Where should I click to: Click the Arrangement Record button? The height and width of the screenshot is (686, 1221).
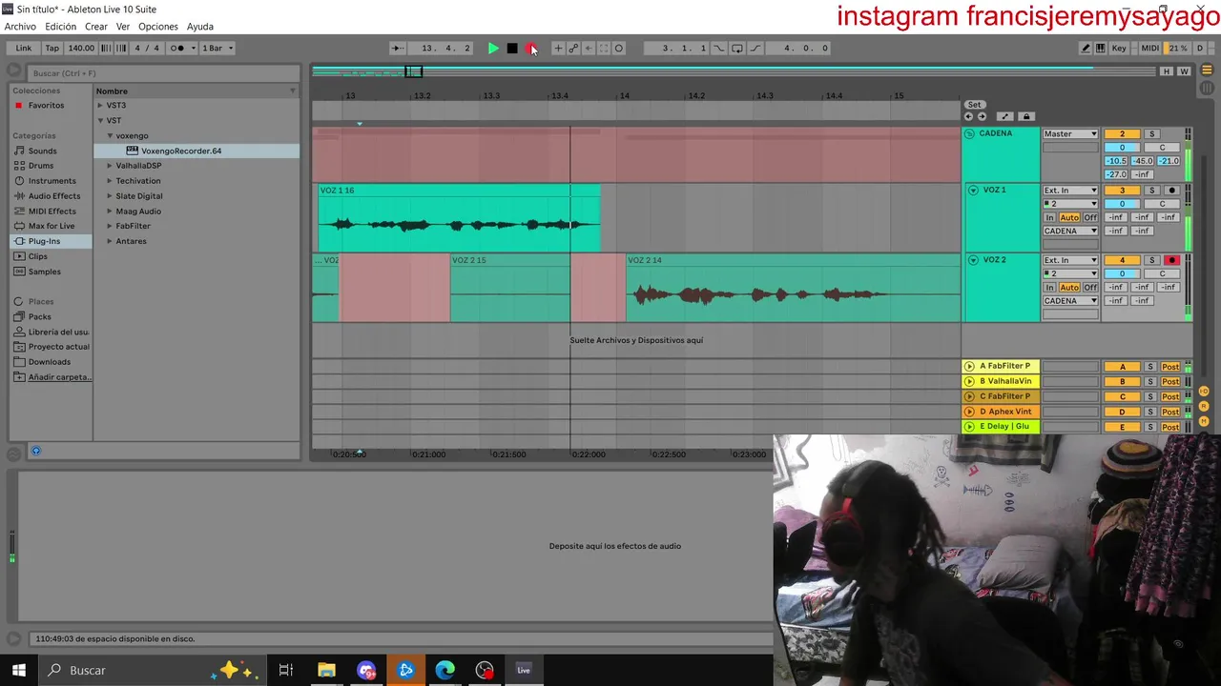[x=531, y=48]
